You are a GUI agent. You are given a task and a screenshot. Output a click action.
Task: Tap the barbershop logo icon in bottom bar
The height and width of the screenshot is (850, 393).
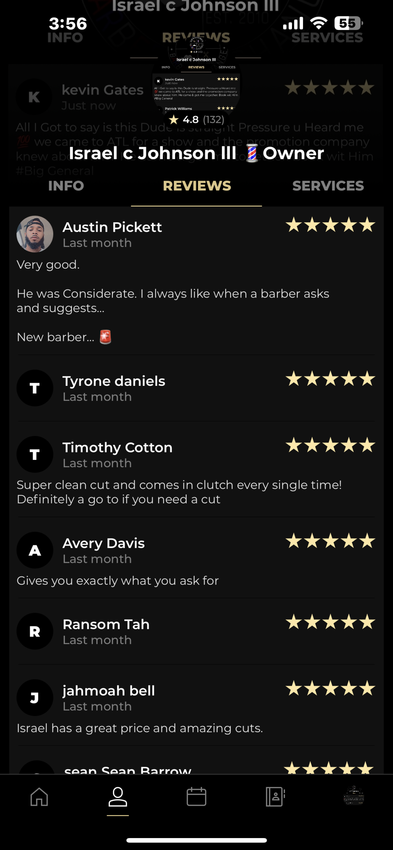(x=353, y=796)
